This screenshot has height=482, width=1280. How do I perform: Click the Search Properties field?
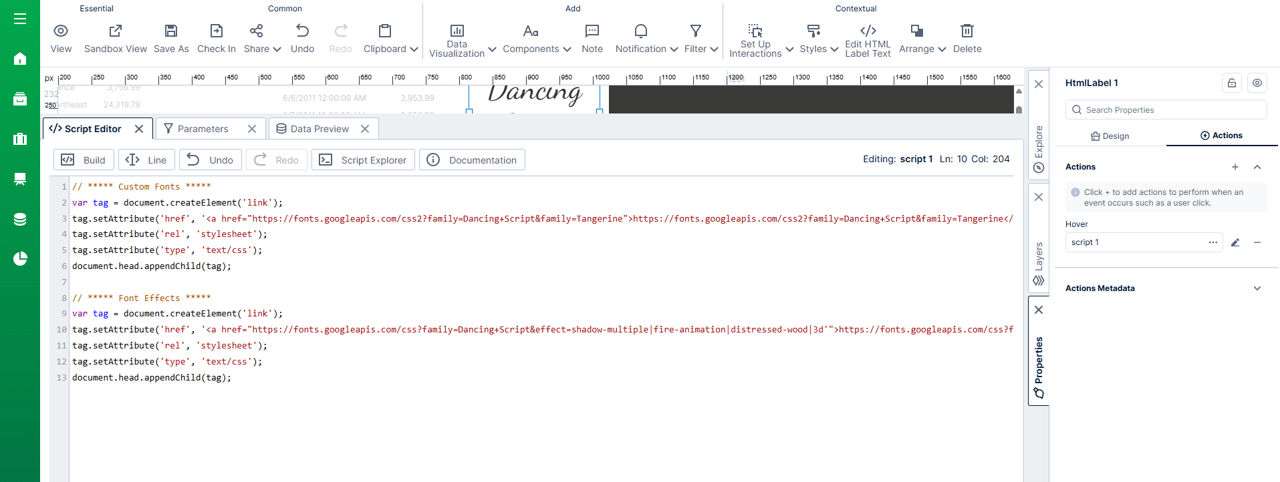click(x=1166, y=109)
